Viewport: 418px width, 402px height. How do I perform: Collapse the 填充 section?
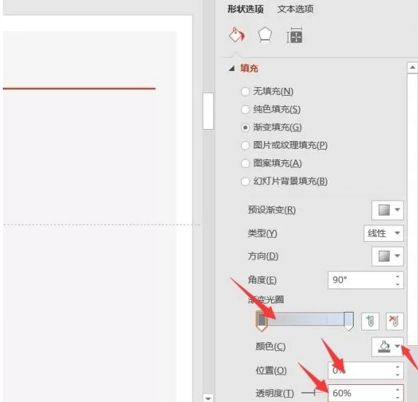pos(232,69)
